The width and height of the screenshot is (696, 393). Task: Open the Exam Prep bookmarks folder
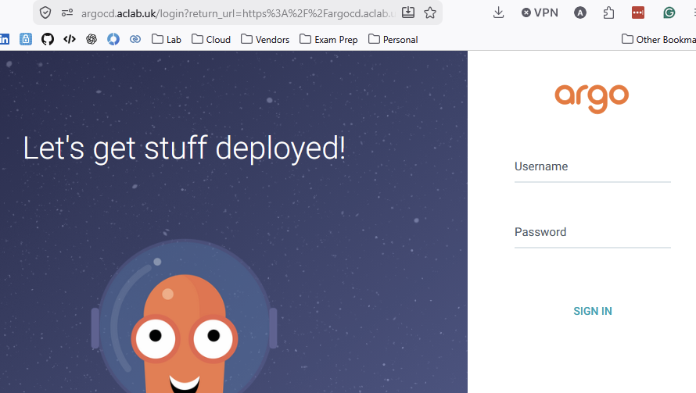tap(328, 39)
